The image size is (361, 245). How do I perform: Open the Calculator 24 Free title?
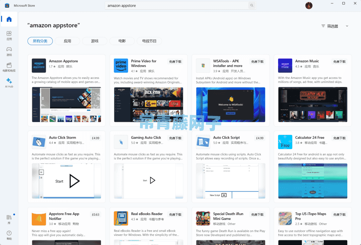pyautogui.click(x=310, y=137)
